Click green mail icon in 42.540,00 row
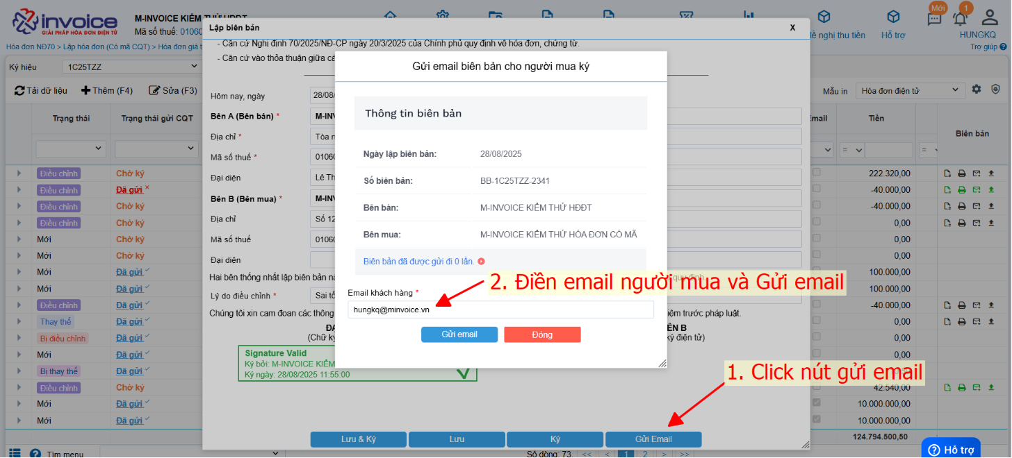The height and width of the screenshot is (458, 1012). [x=975, y=388]
